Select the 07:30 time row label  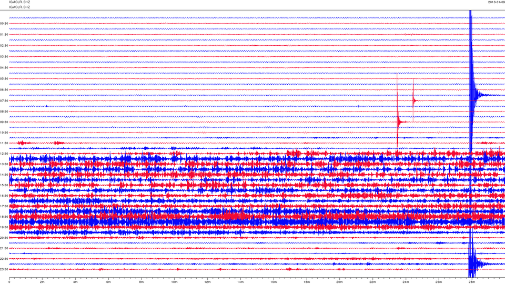[4, 101]
